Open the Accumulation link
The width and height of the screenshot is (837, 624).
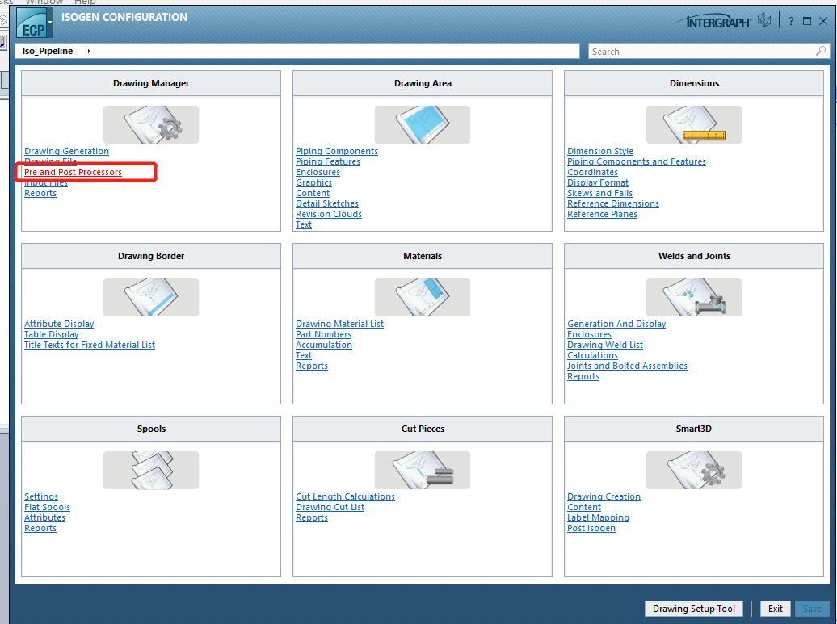click(x=324, y=345)
